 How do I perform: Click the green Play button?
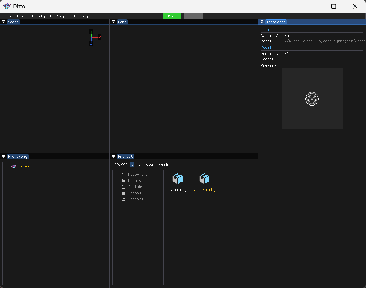point(172,16)
